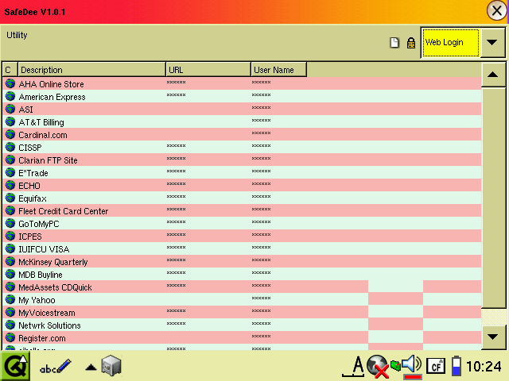Click the vertical scrollbar thumb

[x=493, y=198]
